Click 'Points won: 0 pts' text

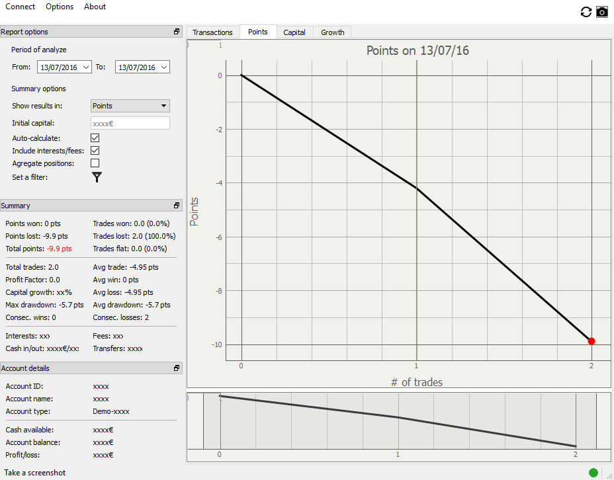[33, 223]
